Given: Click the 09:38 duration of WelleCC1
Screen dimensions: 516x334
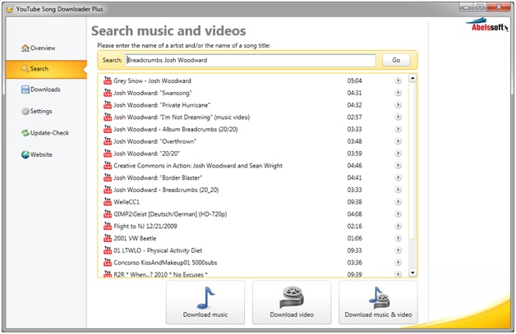Looking at the screenshot, I should [354, 202].
